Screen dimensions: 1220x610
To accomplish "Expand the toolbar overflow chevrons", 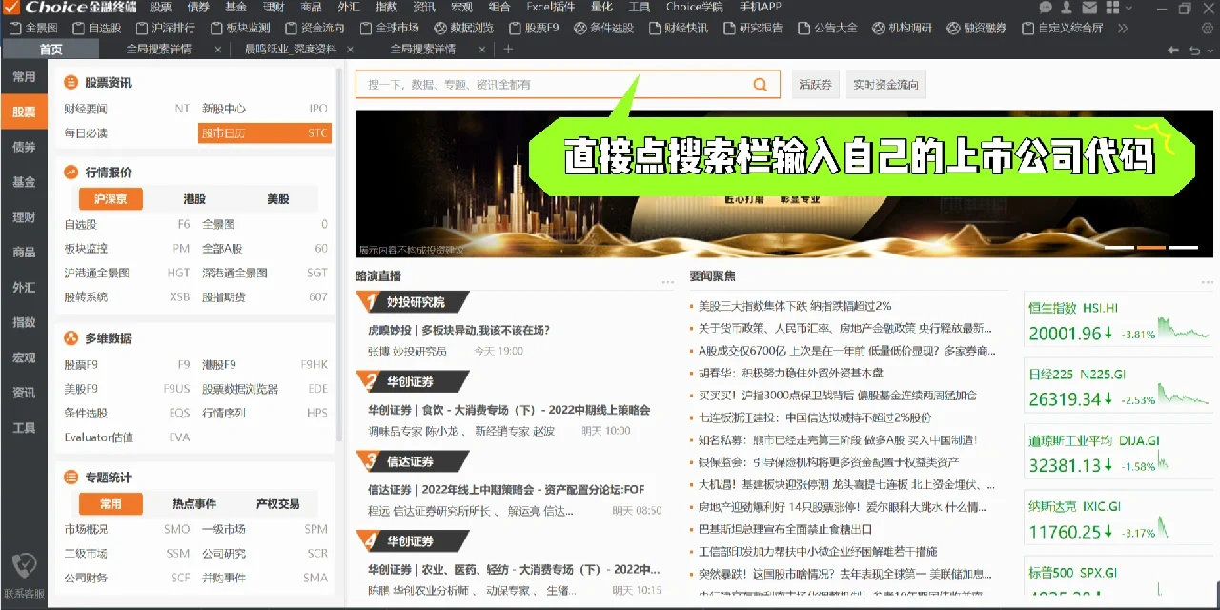I will (x=1122, y=28).
